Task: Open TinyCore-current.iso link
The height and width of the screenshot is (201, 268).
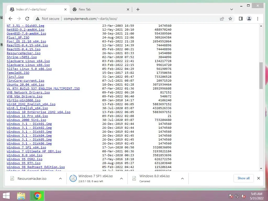Action: coord(25,81)
